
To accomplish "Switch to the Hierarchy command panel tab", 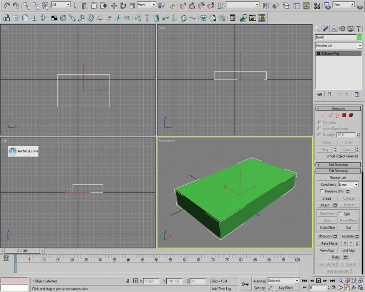I will click(x=334, y=29).
